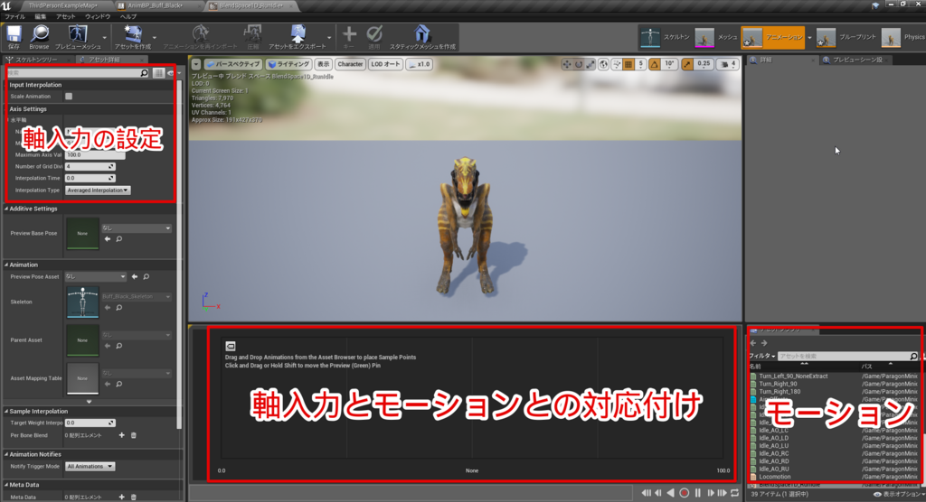Click the property matrix grid icon
Viewport: 926px width, 502px height.
click(x=158, y=73)
